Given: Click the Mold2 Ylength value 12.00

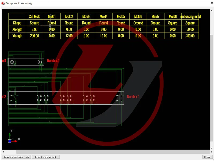Looking at the screenshot, I should (x=69, y=36).
